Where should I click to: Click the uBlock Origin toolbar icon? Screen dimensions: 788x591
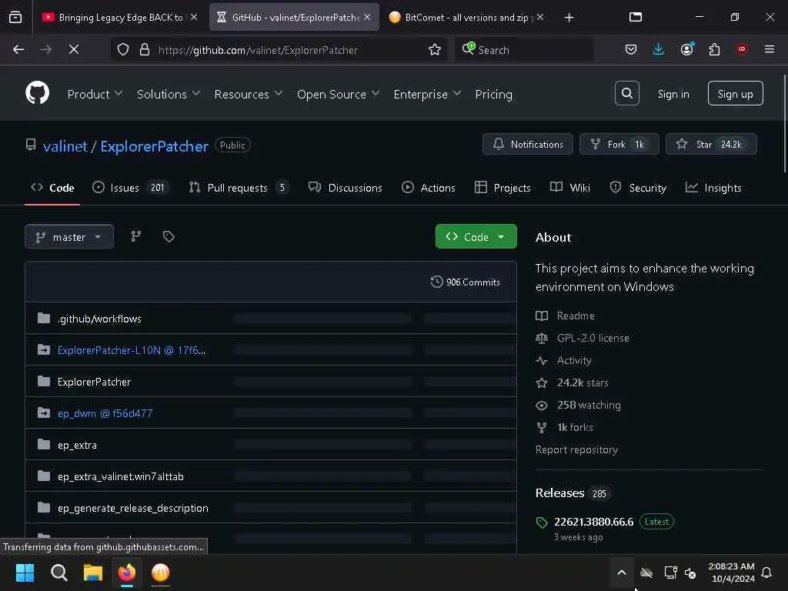742,49
